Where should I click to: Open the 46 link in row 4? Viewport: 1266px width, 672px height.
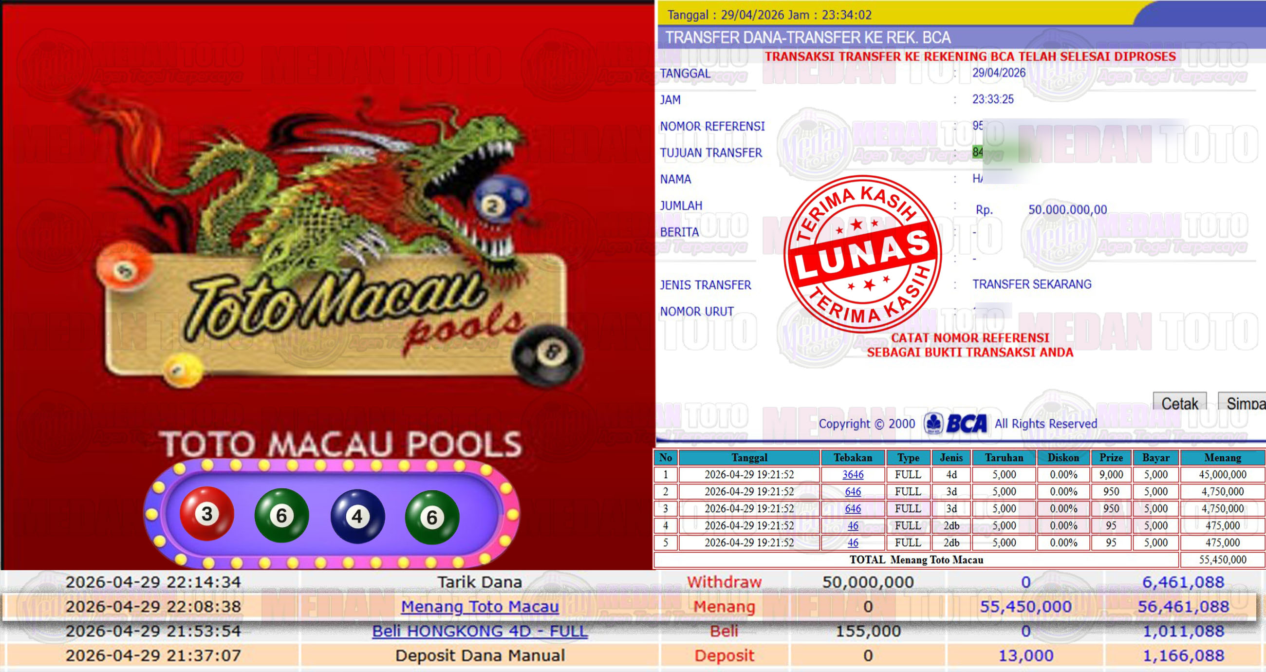coord(853,525)
